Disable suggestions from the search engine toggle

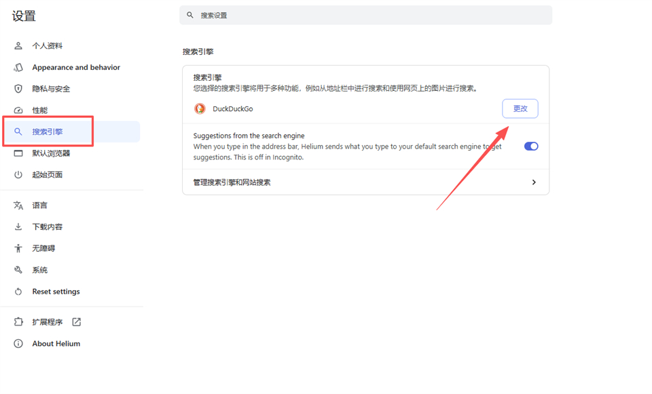tap(530, 146)
